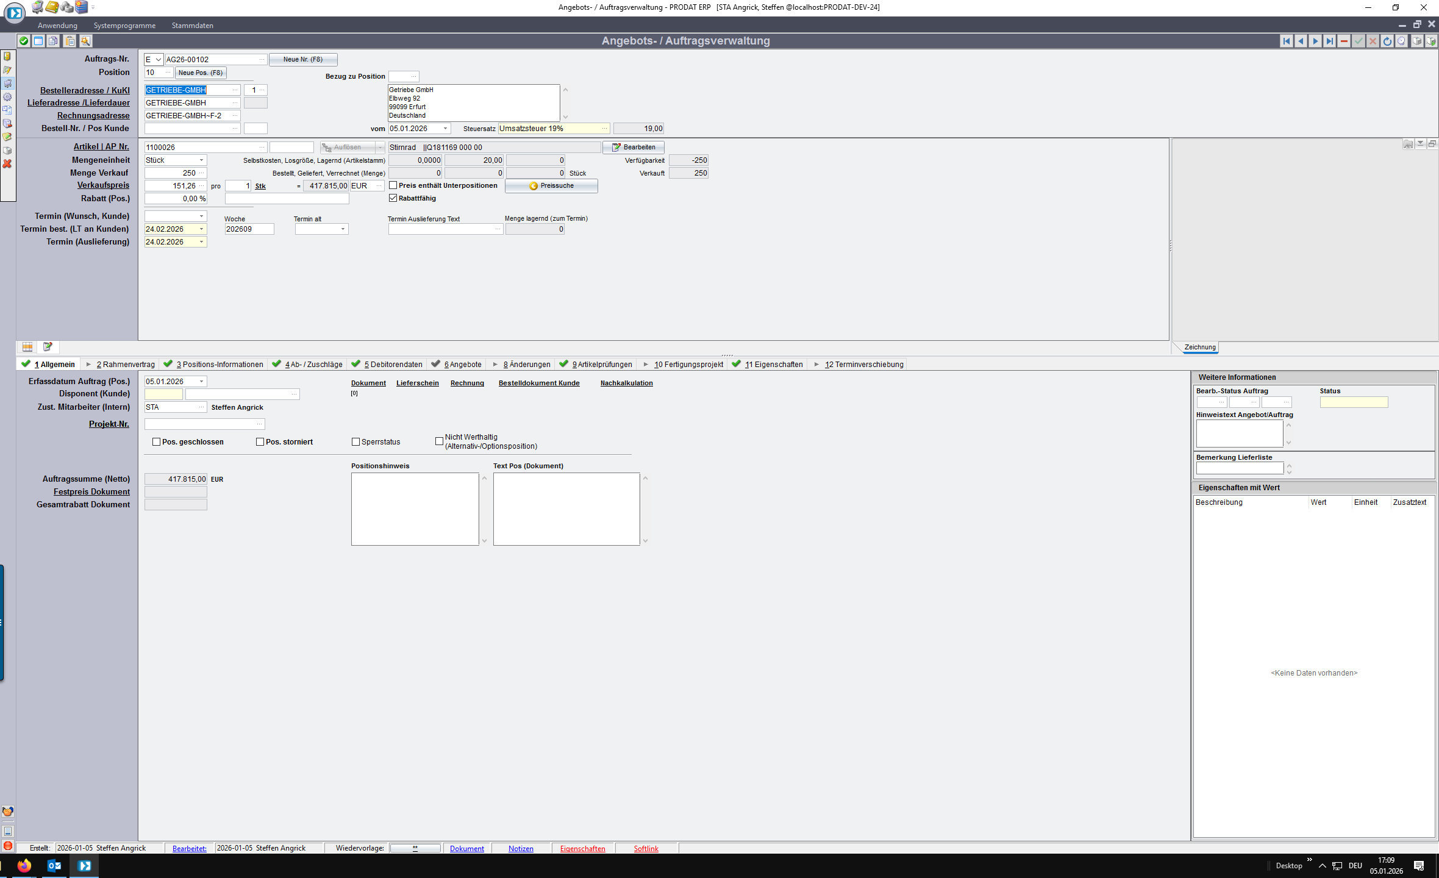This screenshot has width=1439, height=878.
Task: Go to the last record arrow
Action: pos(1329,41)
